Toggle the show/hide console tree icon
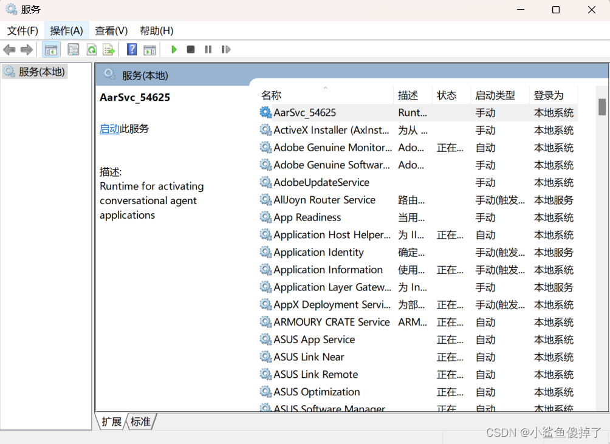Image resolution: width=610 pixels, height=444 pixels. point(50,50)
